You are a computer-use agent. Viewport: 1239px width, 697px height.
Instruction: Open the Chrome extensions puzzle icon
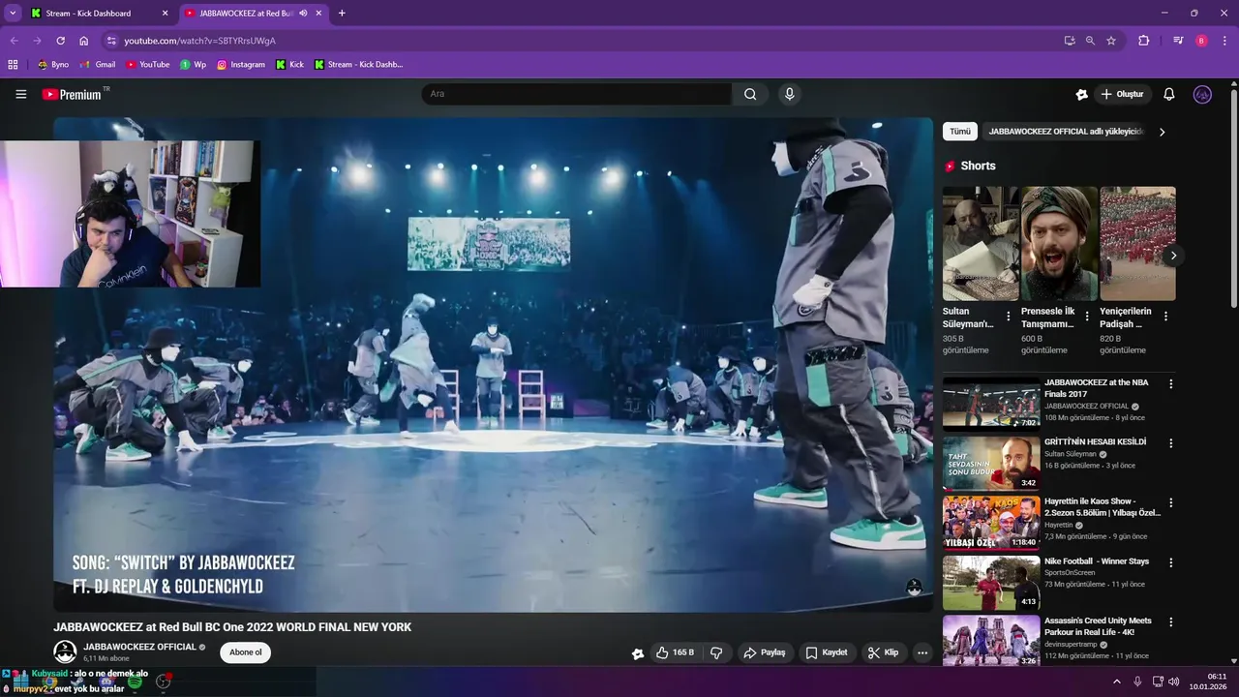click(x=1144, y=41)
